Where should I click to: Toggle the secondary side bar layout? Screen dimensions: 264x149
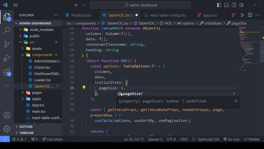(234, 5)
